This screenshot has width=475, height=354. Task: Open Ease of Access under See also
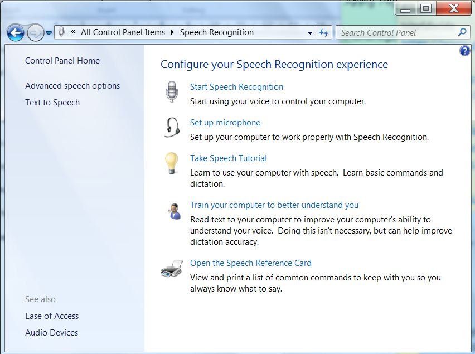(52, 316)
